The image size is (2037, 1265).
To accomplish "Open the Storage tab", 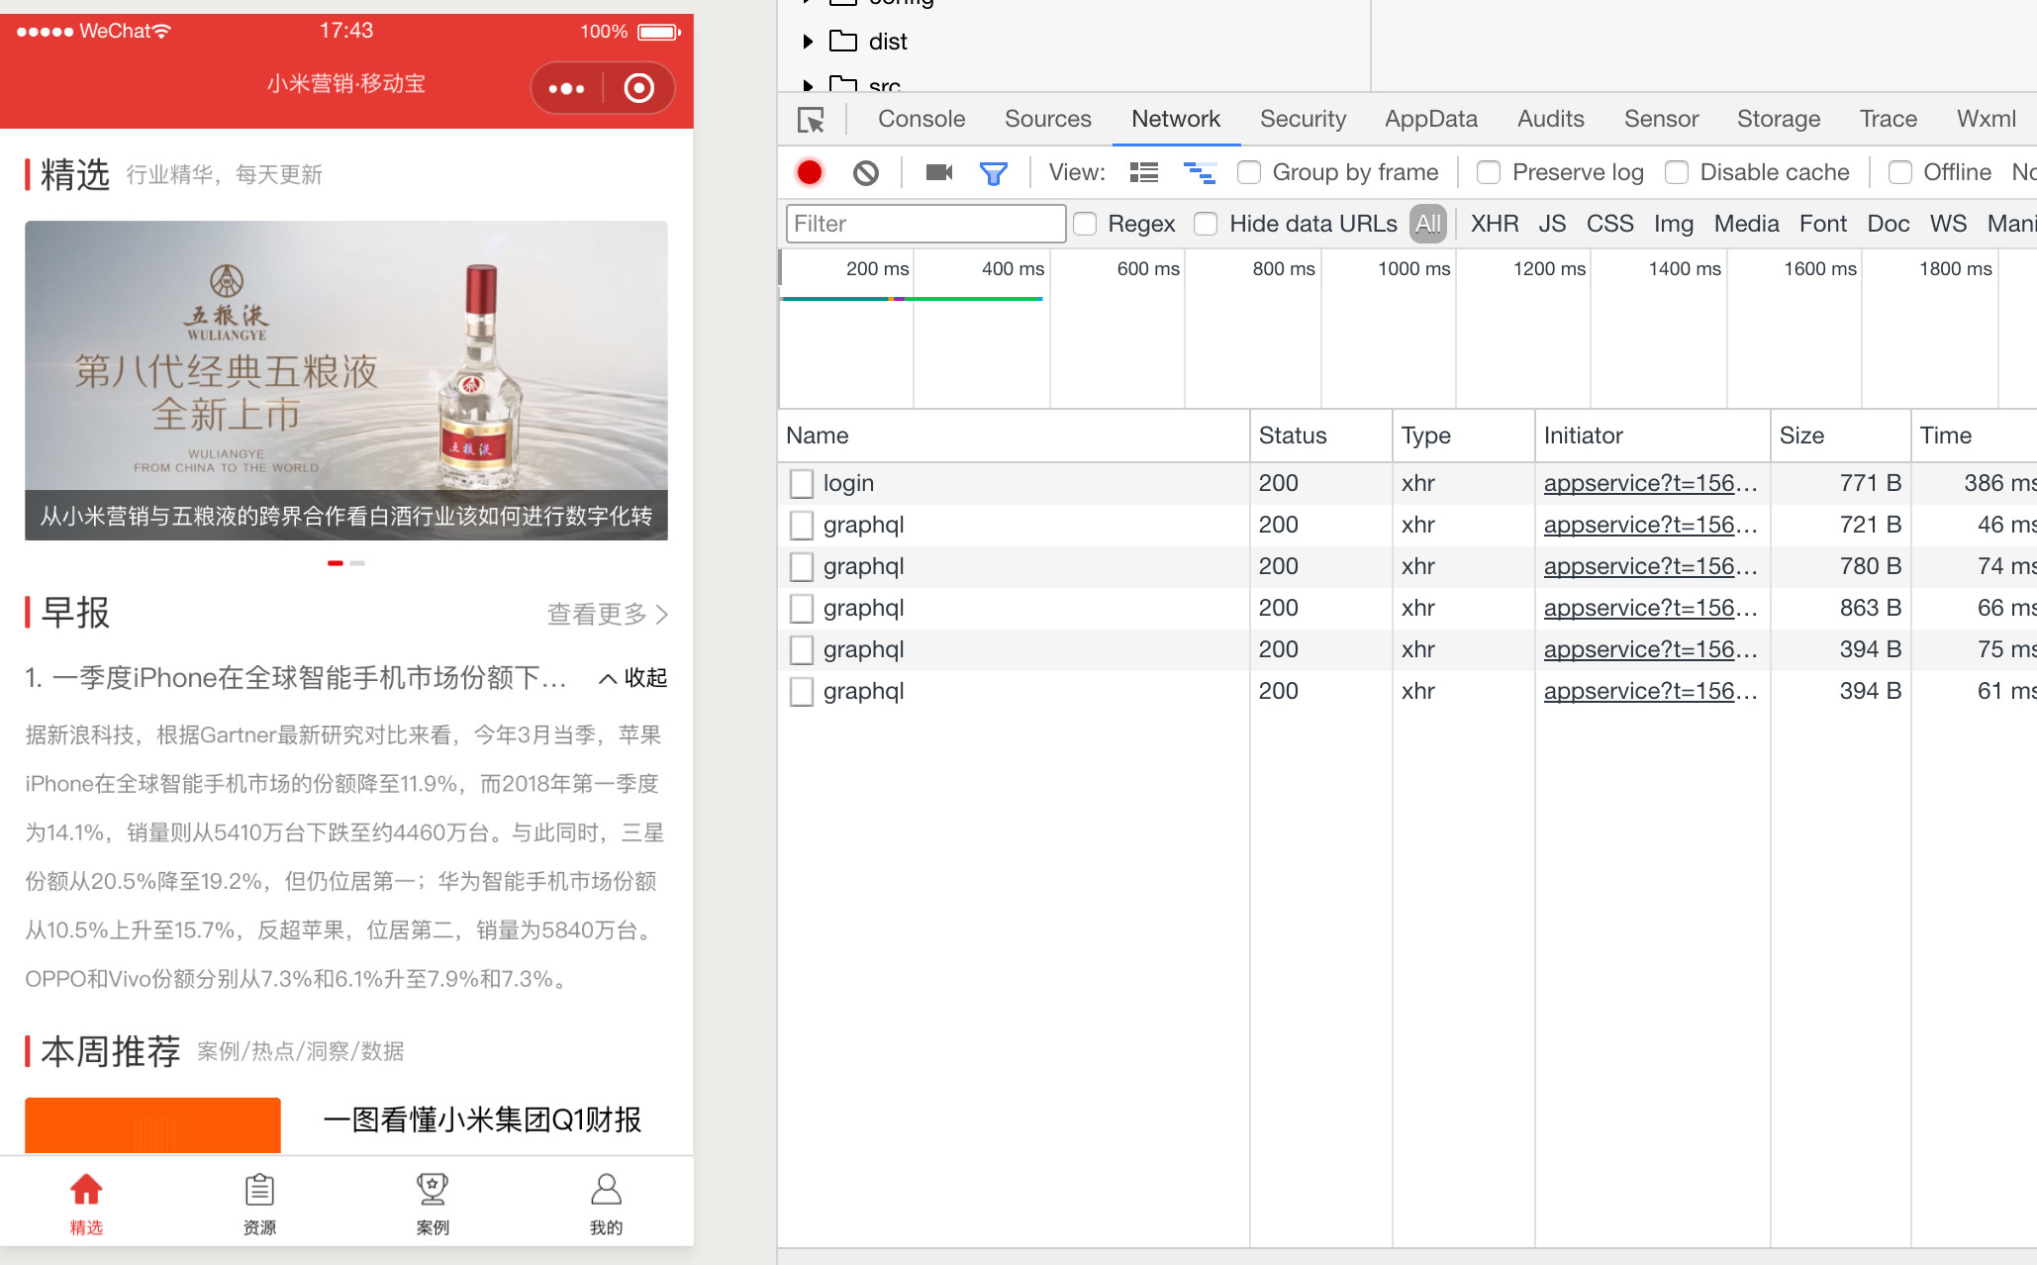I will (x=1779, y=119).
